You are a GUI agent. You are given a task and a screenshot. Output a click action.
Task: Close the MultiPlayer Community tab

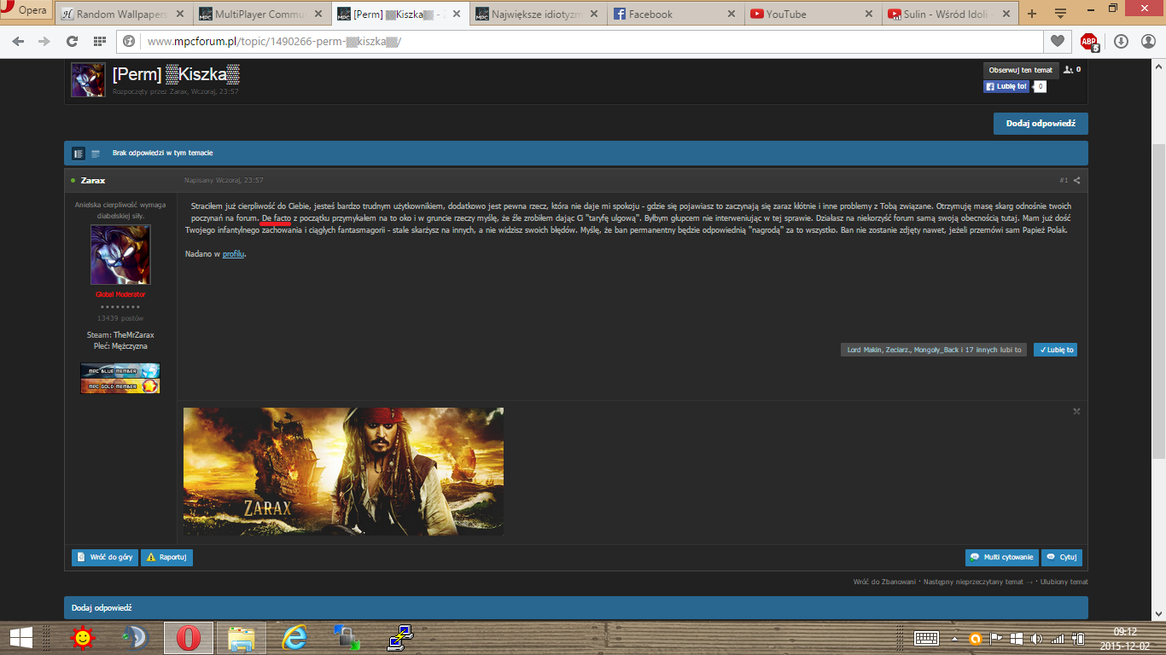[318, 14]
